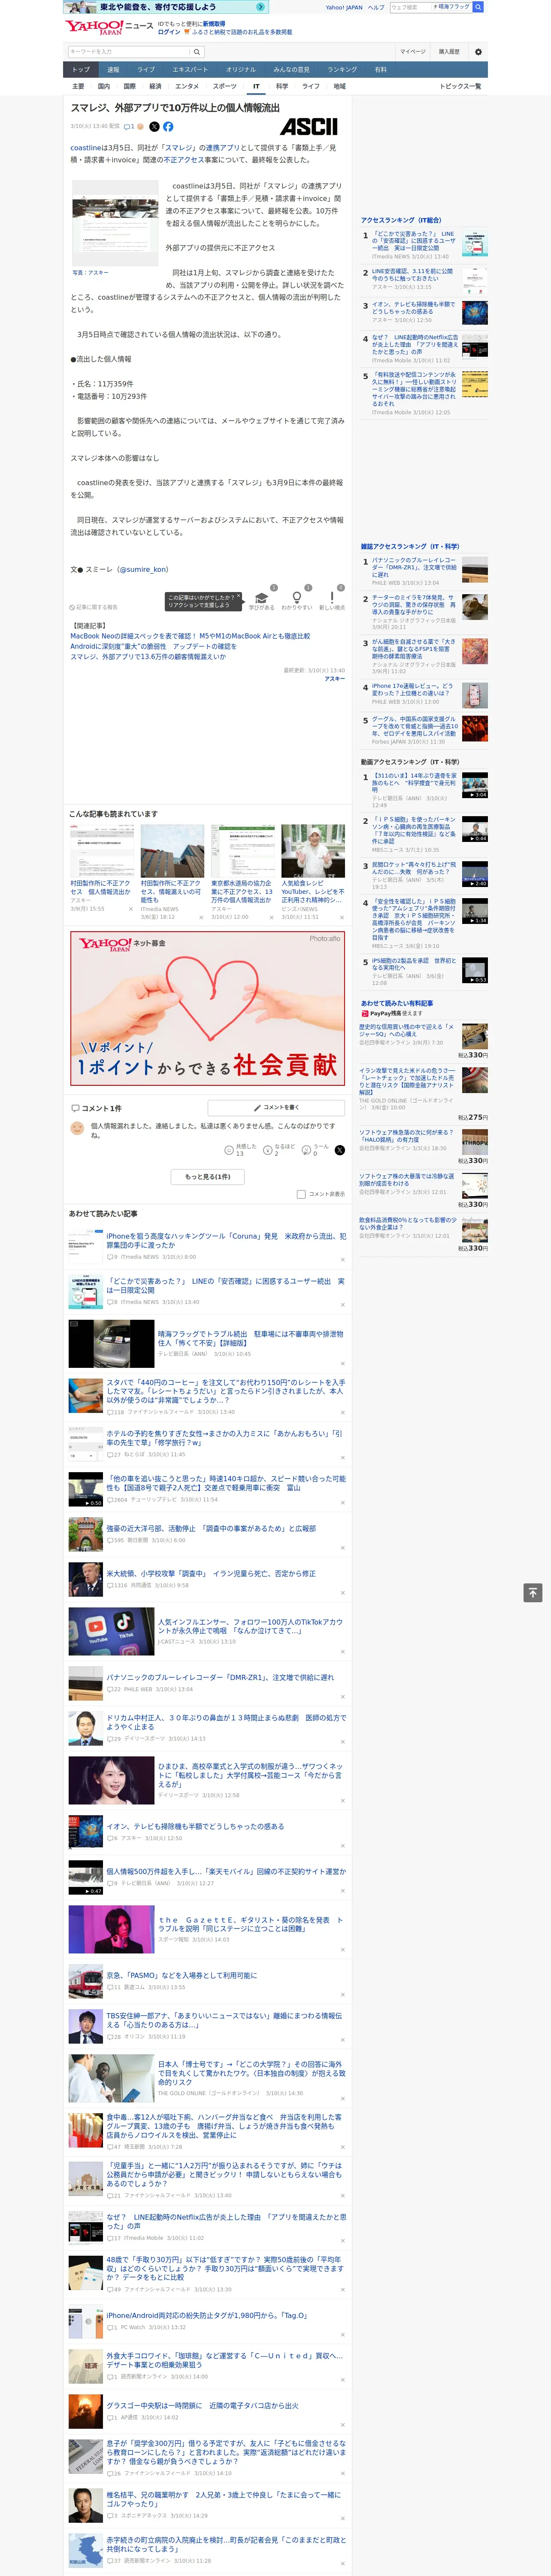Open スタバで「440円のコーヒー」 article
The image size is (551, 2576).
click(x=226, y=1390)
